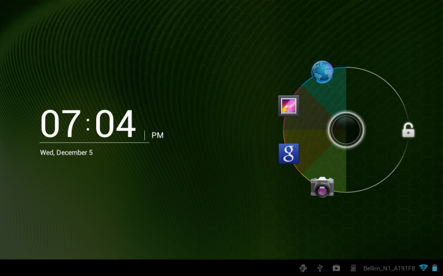
Task: Launch the Google search shortcut
Action: pyautogui.click(x=289, y=153)
